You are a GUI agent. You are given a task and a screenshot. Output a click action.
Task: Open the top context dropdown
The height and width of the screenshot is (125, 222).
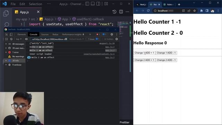[x=19, y=39]
